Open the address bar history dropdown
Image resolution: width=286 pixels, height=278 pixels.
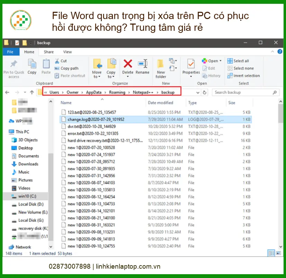[198, 92]
